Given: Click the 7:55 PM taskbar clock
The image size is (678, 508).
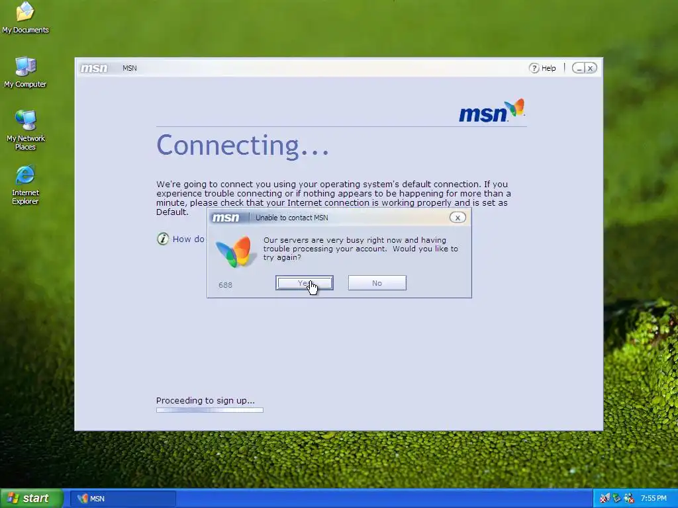Looking at the screenshot, I should [654, 499].
